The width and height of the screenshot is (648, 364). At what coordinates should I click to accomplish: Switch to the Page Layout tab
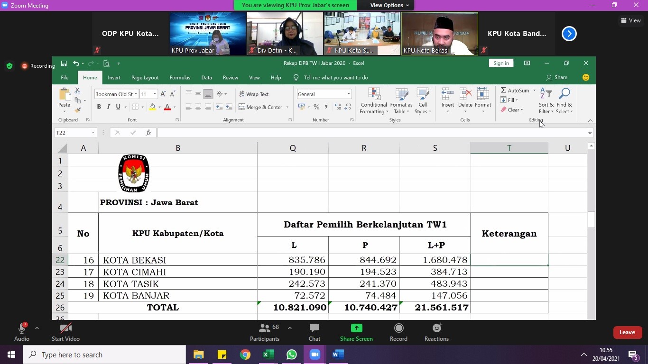[145, 78]
